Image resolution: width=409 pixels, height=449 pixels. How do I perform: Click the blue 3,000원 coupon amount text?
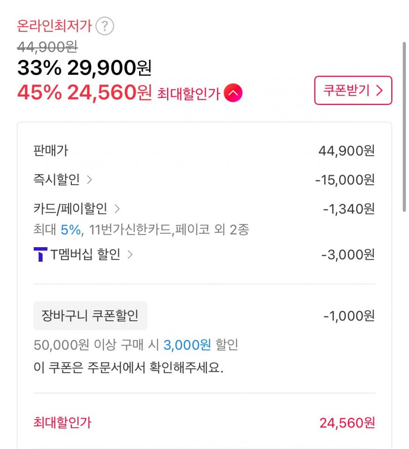(x=187, y=345)
